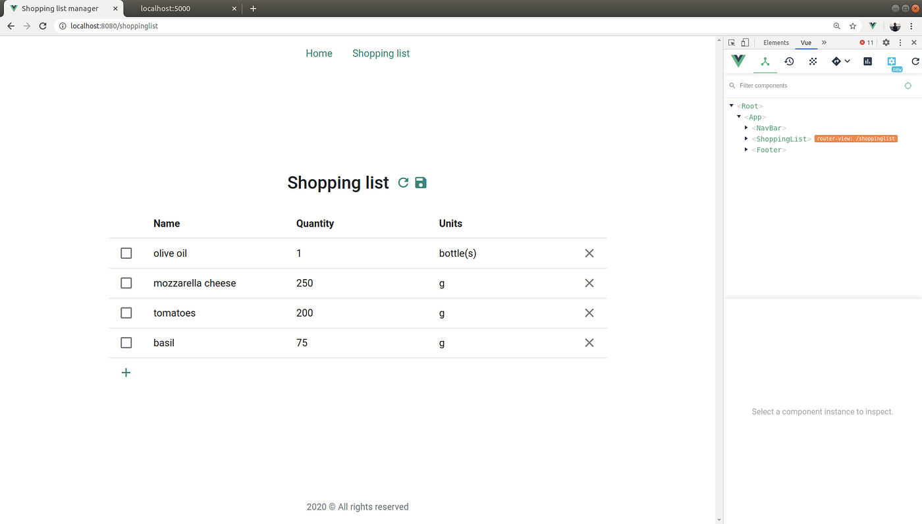This screenshot has height=524, width=922.
Task: Save the shopping list with floppy icon
Action: (421, 183)
